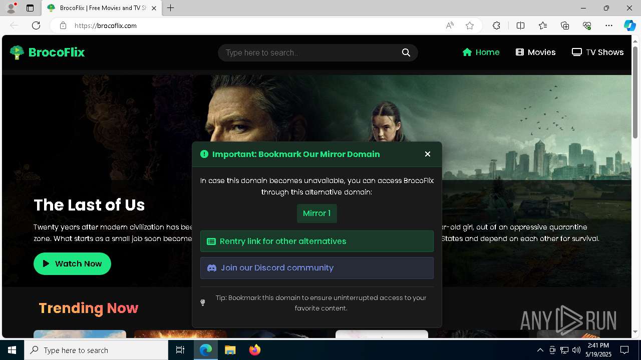Close the mirror domain popup
This screenshot has width=641, height=360.
pos(428,154)
